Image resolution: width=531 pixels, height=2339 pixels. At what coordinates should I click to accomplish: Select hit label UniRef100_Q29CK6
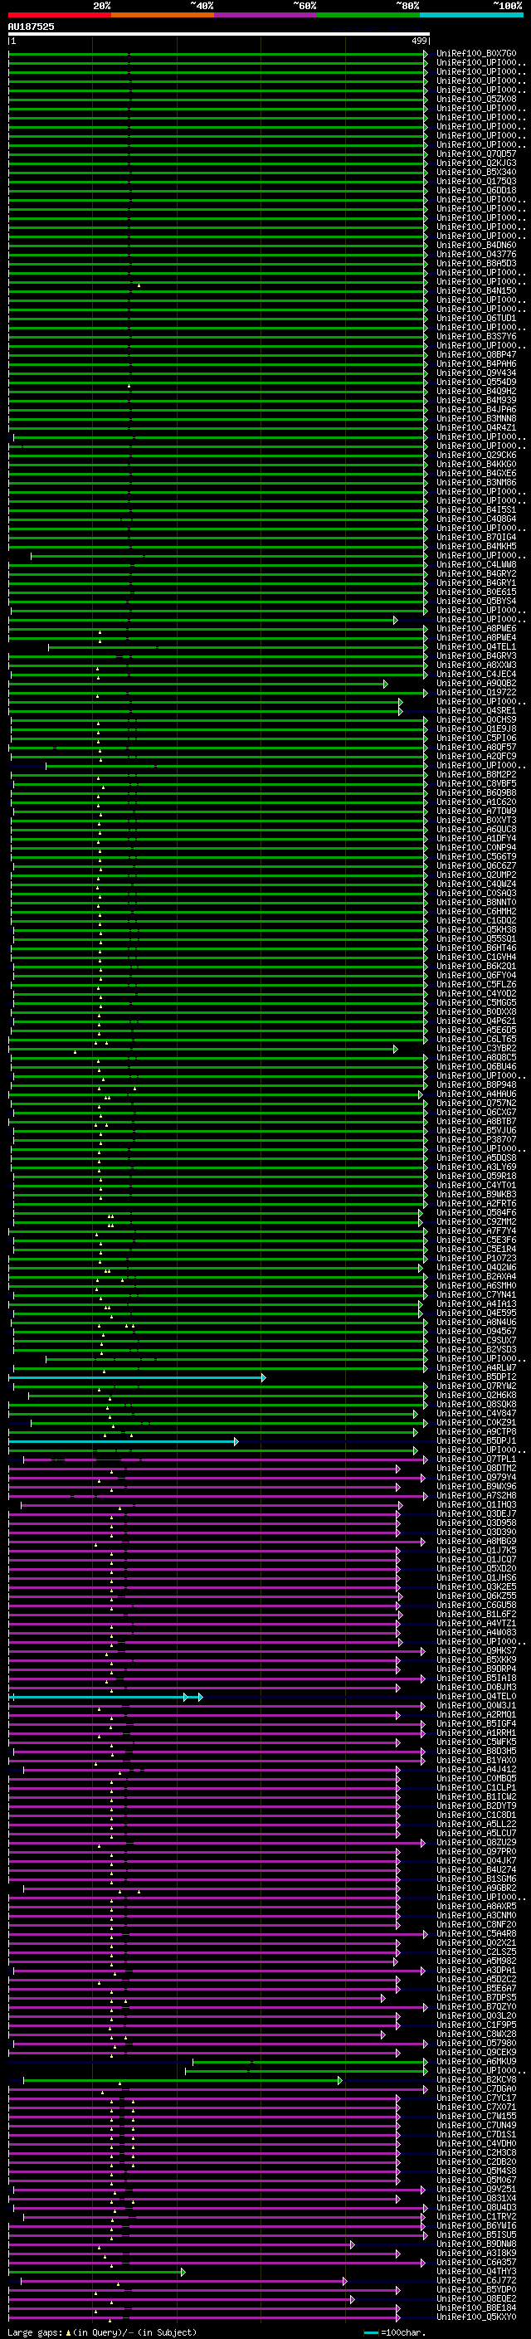pyautogui.click(x=476, y=456)
